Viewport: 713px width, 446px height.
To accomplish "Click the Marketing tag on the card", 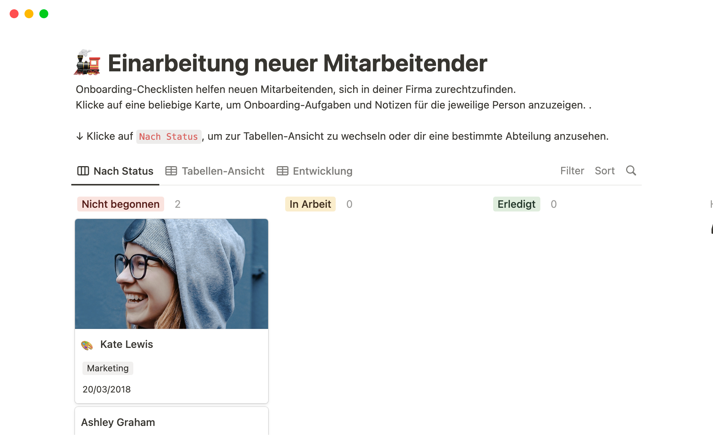I will [x=108, y=368].
